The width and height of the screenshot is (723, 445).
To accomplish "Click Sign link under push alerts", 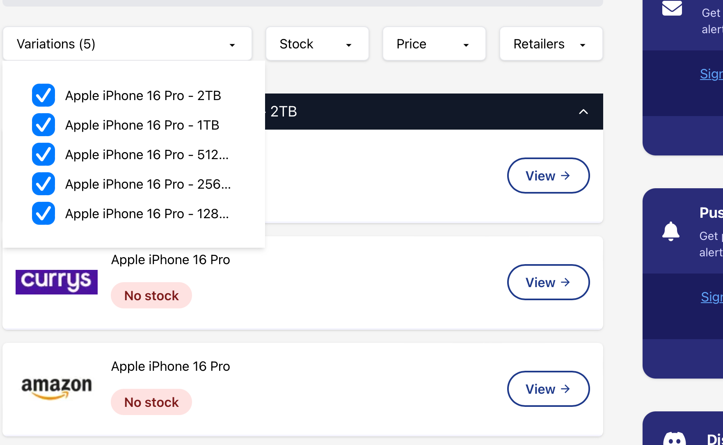I will (712, 297).
